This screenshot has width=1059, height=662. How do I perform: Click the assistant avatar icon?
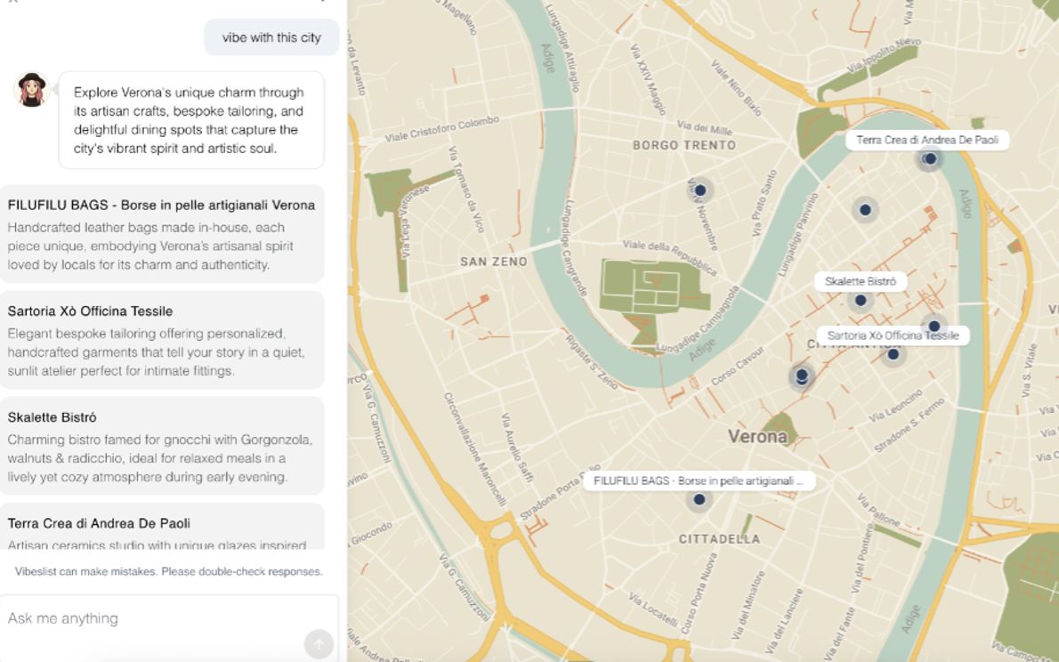point(32,89)
